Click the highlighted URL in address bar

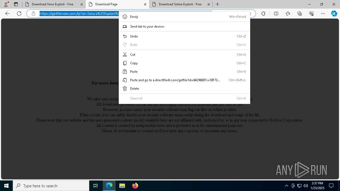79,14
